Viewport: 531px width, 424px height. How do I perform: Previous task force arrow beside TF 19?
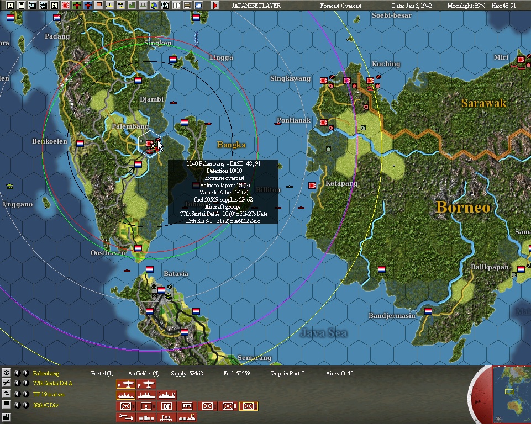pyautogui.click(x=18, y=394)
